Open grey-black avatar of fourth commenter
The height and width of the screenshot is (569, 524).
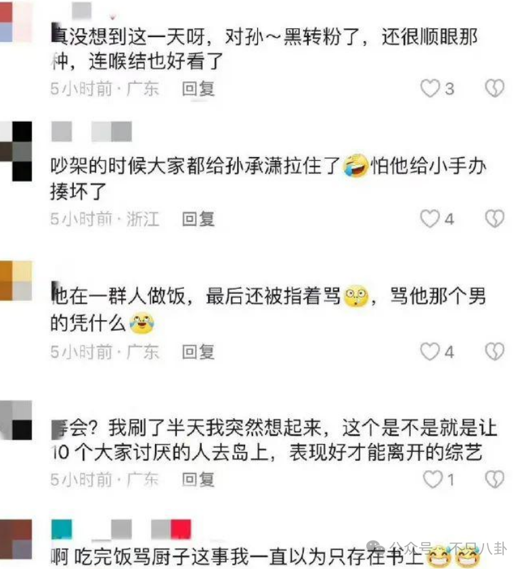tap(16, 420)
